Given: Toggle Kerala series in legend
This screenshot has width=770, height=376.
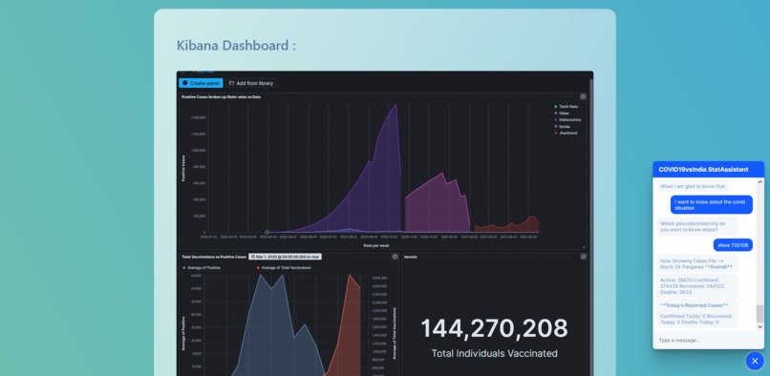Looking at the screenshot, I should coord(563,127).
